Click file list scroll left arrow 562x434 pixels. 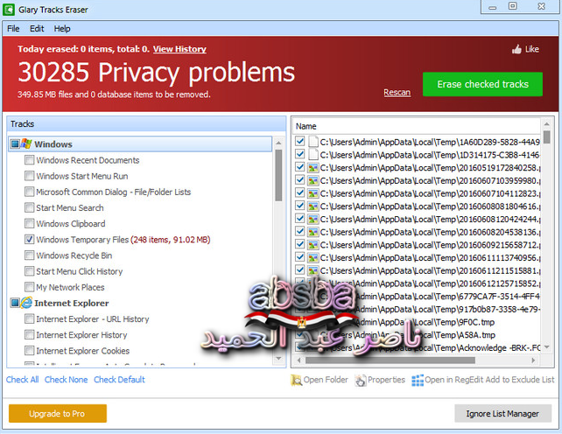pyautogui.click(x=299, y=360)
